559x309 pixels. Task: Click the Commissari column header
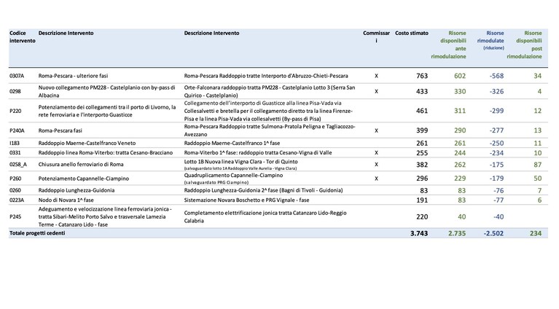376,36
